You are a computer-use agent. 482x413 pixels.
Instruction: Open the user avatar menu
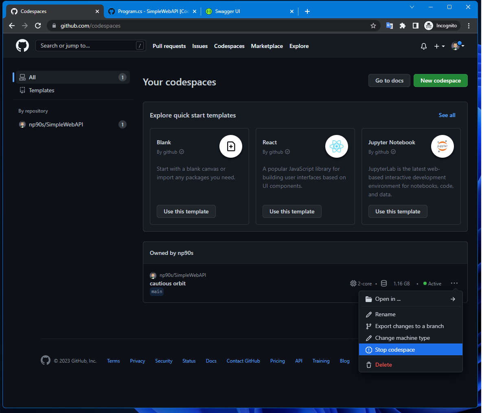pos(458,46)
